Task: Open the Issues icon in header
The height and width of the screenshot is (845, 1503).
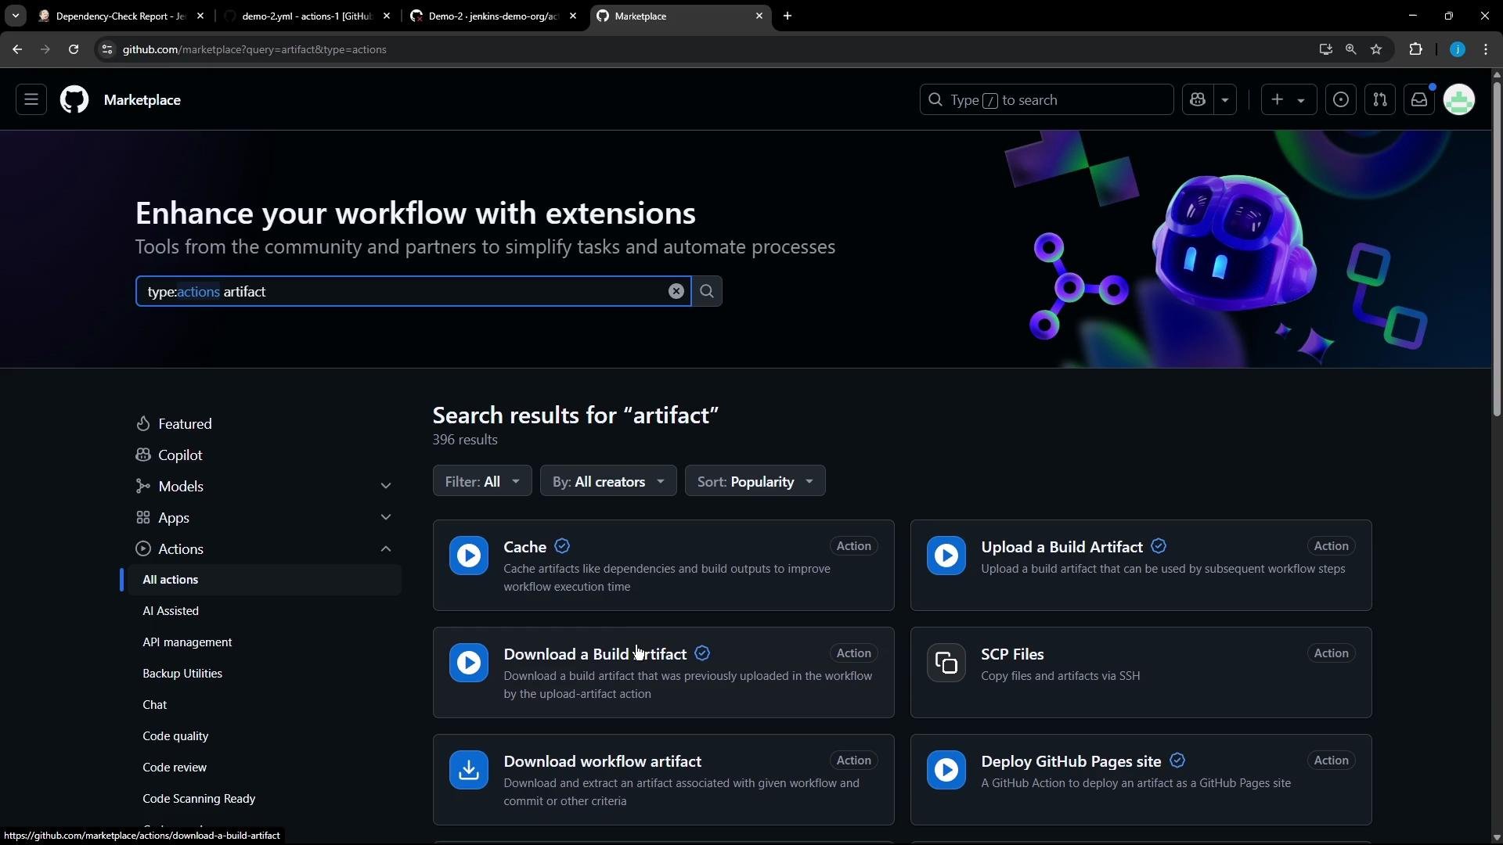Action: point(1341,100)
